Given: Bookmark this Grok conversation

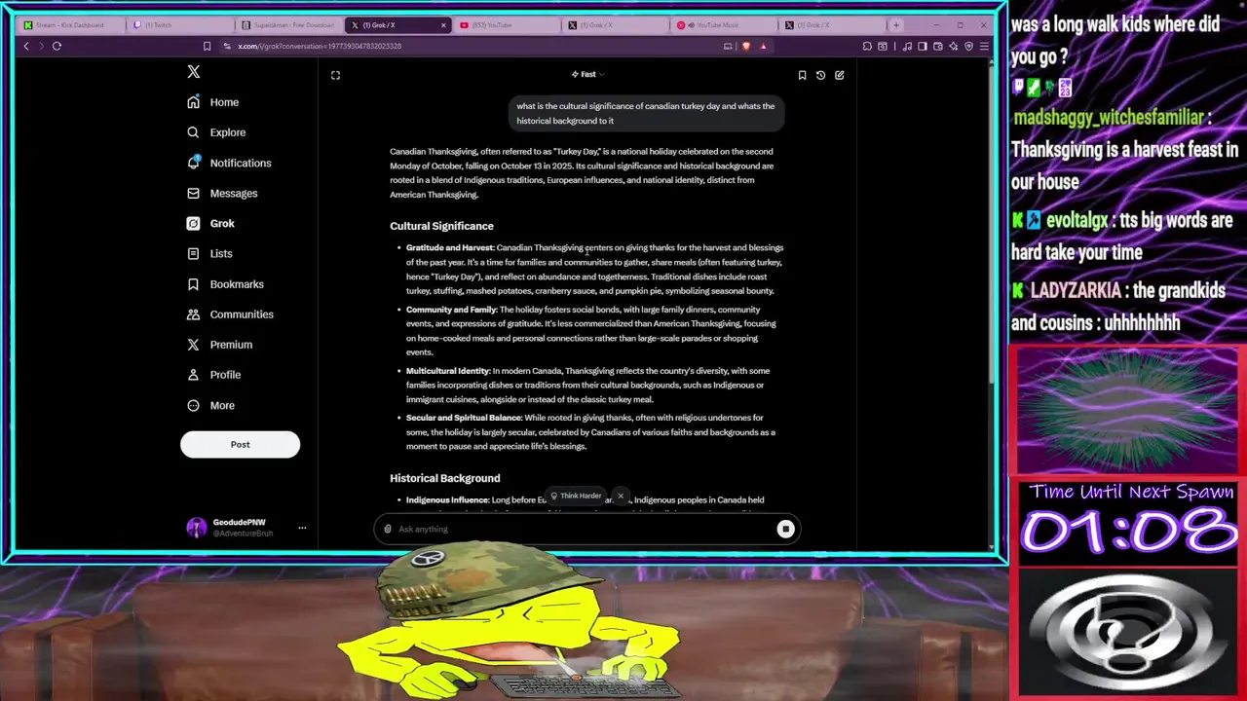Looking at the screenshot, I should 802,75.
